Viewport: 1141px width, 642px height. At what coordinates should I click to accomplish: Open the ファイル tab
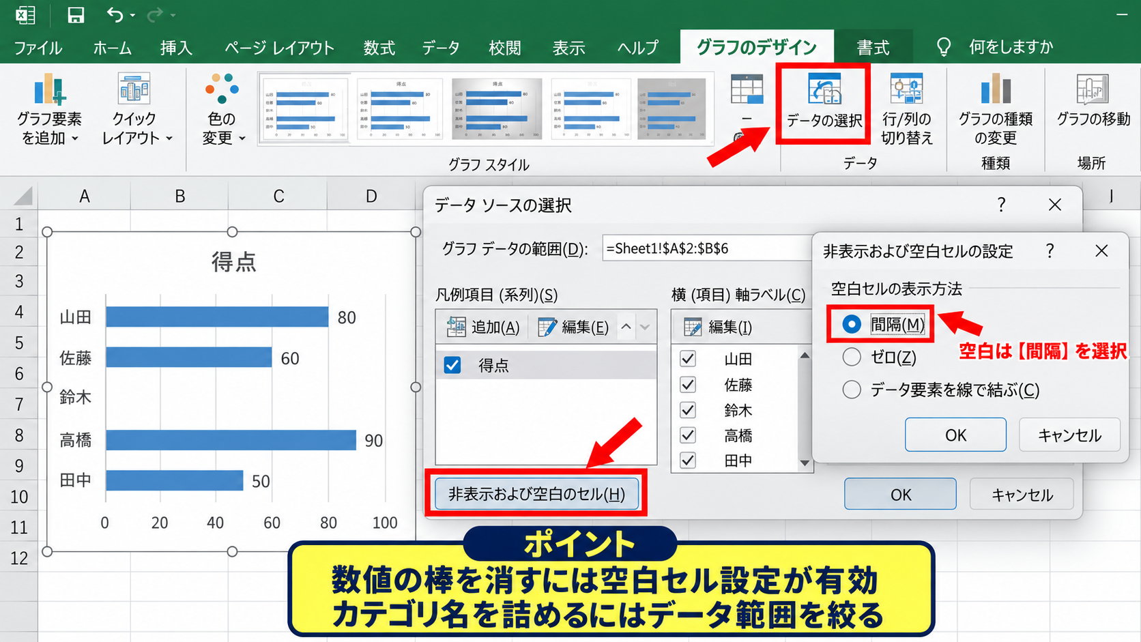(x=38, y=47)
